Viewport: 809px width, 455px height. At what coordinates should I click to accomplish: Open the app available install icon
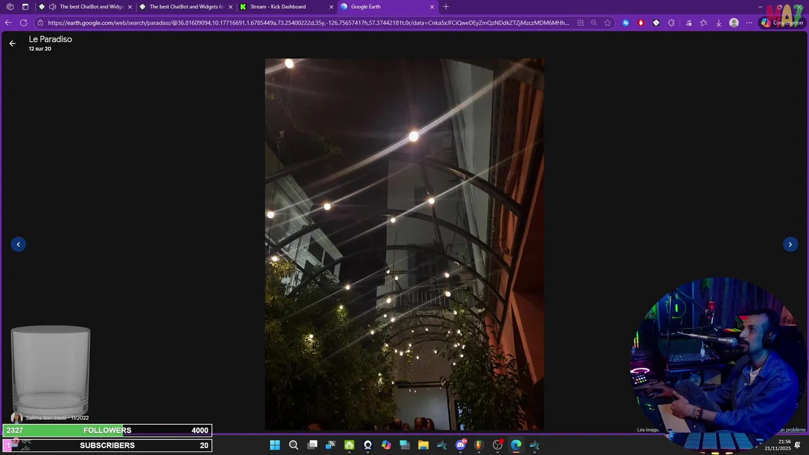[580, 23]
